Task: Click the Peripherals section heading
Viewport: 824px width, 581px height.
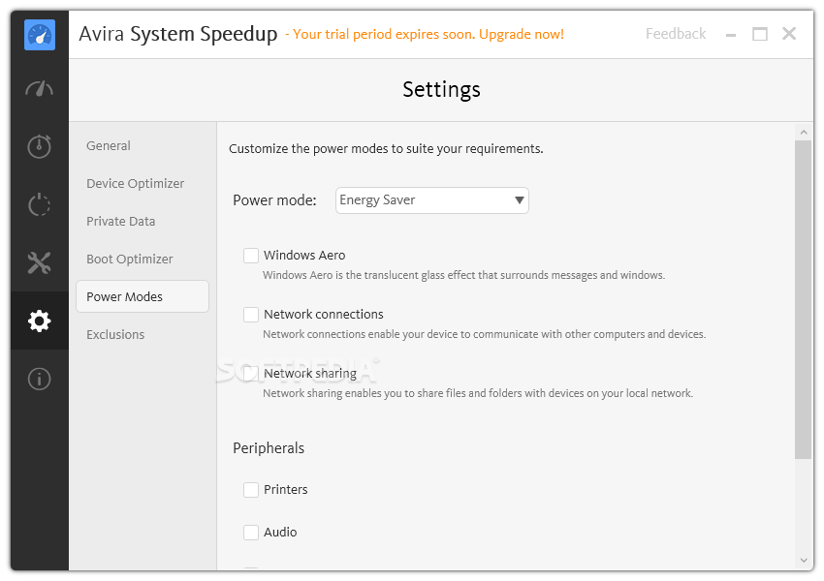Action: [269, 448]
